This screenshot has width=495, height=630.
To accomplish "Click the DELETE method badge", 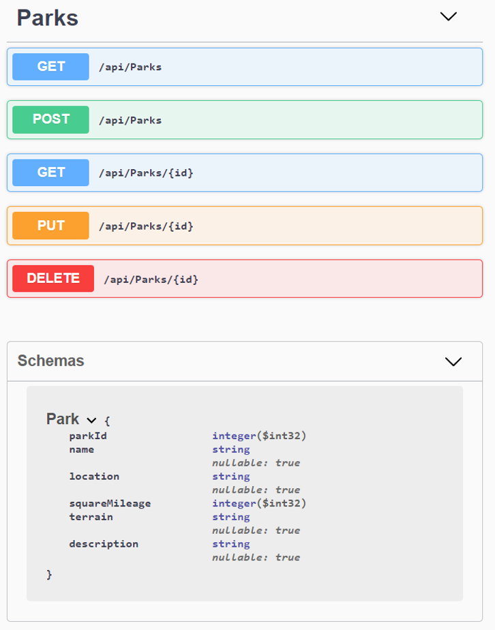I will click(53, 278).
